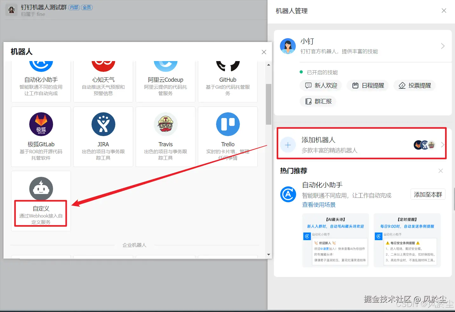455x312 pixels.
Task: Toggle the 日程提醒 skill tag
Action: (368, 85)
